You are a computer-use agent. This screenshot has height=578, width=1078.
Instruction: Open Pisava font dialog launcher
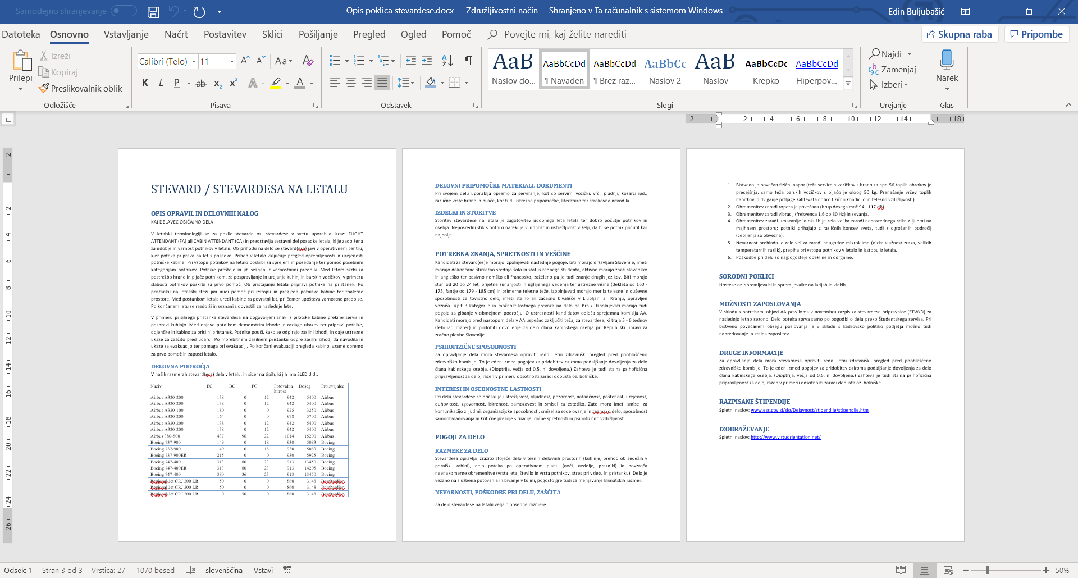pyautogui.click(x=316, y=105)
